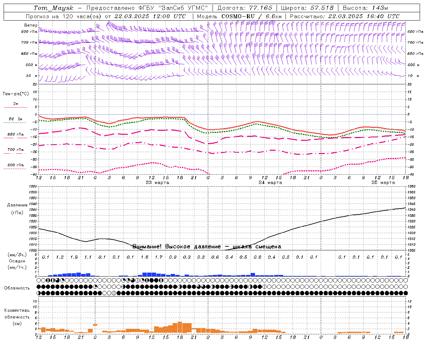Click the 'Широта: 57.518' latitude value

point(307,8)
